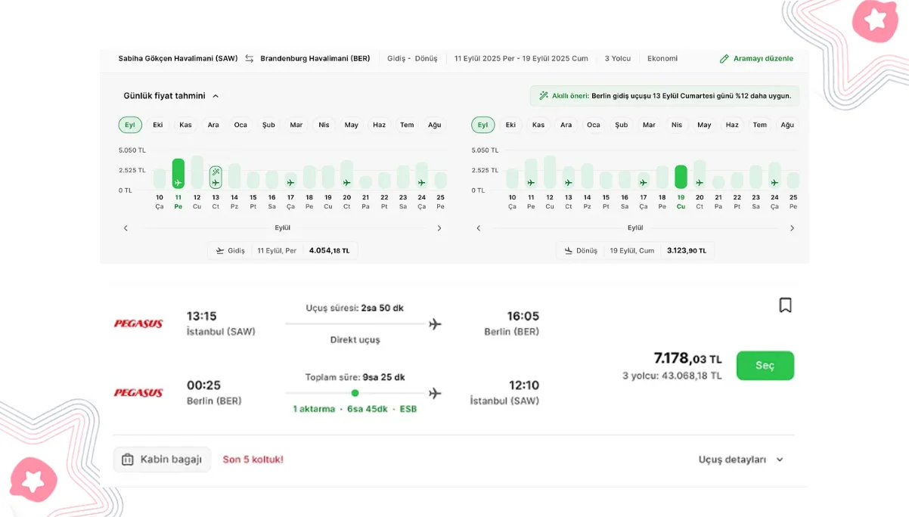Select Nis month tab in departure chart
The width and height of the screenshot is (909, 517).
pos(324,125)
